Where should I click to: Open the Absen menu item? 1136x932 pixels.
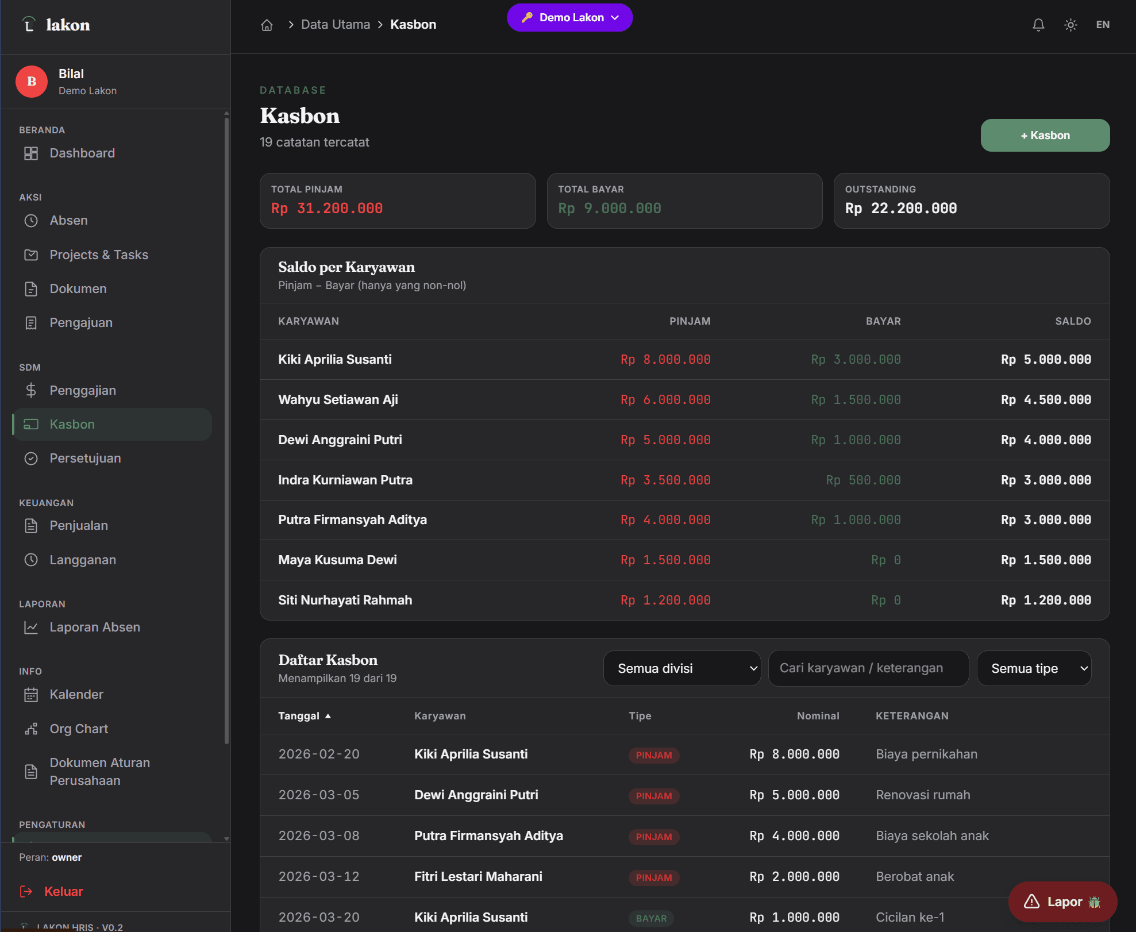coord(112,221)
